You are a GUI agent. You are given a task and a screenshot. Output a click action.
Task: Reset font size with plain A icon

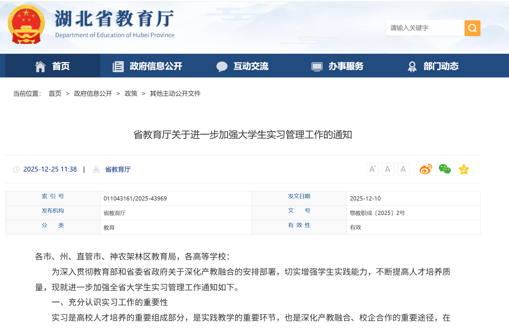pos(403,169)
